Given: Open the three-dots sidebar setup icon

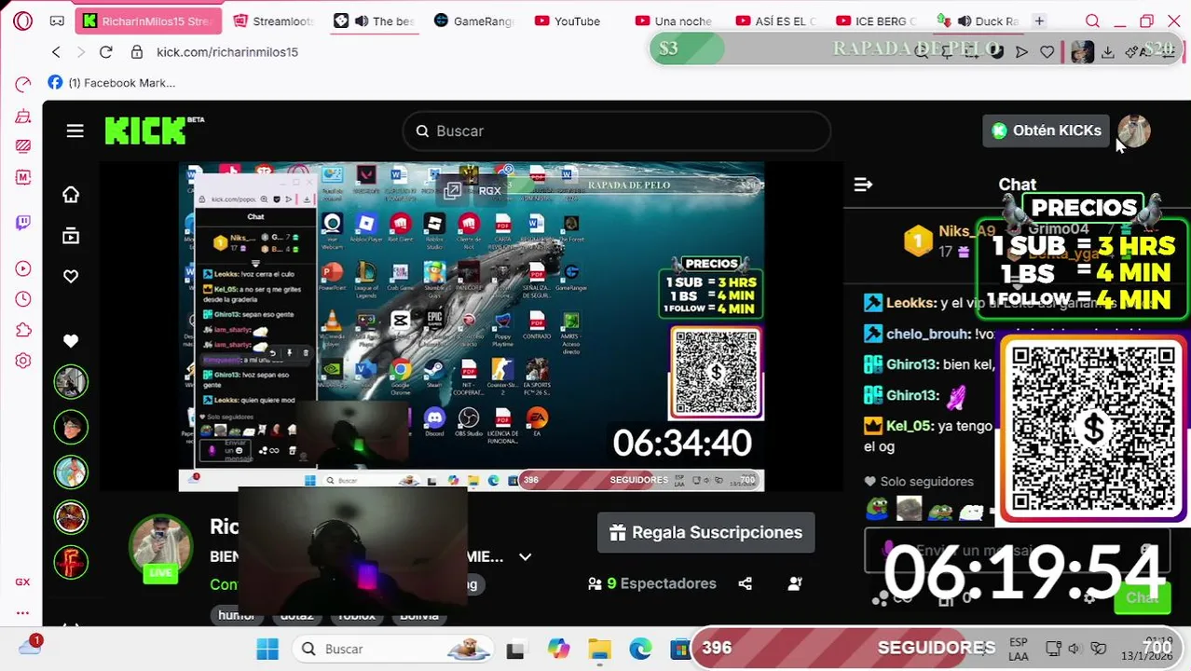Looking at the screenshot, I should tap(22, 612).
